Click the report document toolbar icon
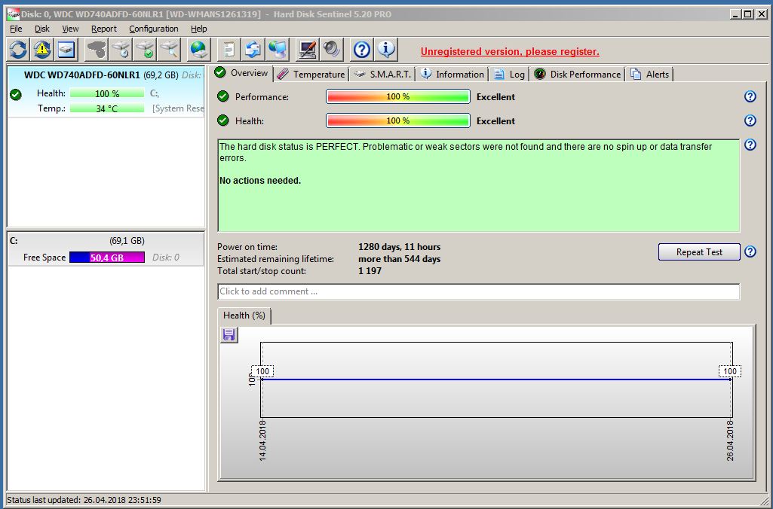Image resolution: width=773 pixels, height=509 pixels. coord(228,50)
